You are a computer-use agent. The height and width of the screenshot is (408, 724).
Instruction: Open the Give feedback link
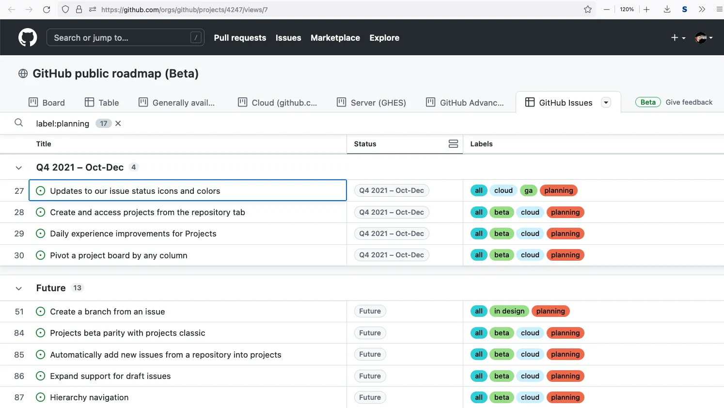(x=689, y=102)
